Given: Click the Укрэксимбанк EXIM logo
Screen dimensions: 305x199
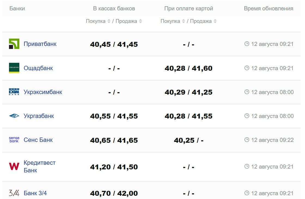Looking at the screenshot, I should 14,92.
